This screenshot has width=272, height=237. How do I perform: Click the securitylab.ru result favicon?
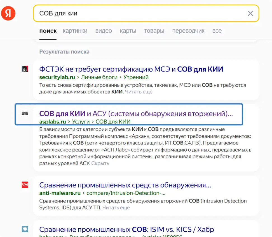click(25, 69)
